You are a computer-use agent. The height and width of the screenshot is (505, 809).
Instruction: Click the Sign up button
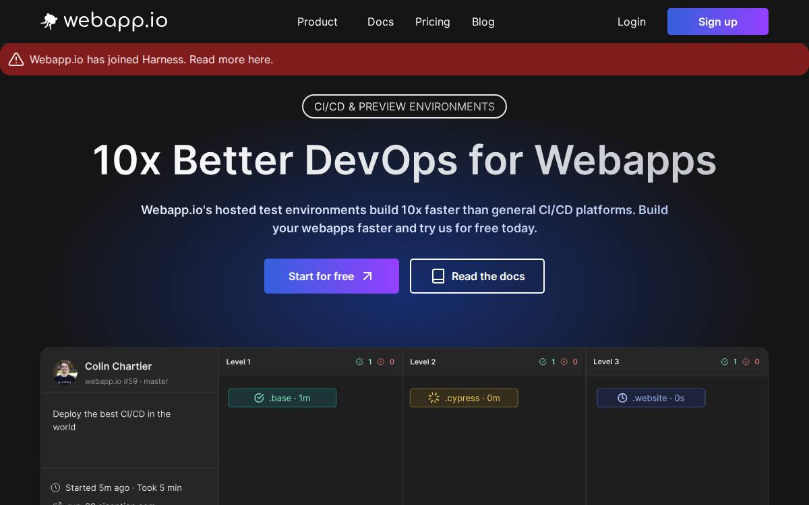tap(718, 22)
